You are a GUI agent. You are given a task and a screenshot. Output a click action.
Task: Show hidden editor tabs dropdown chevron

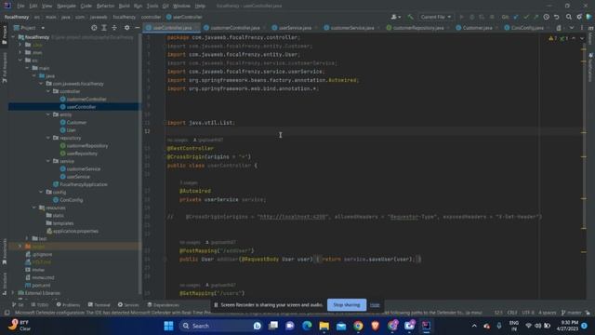(x=572, y=28)
